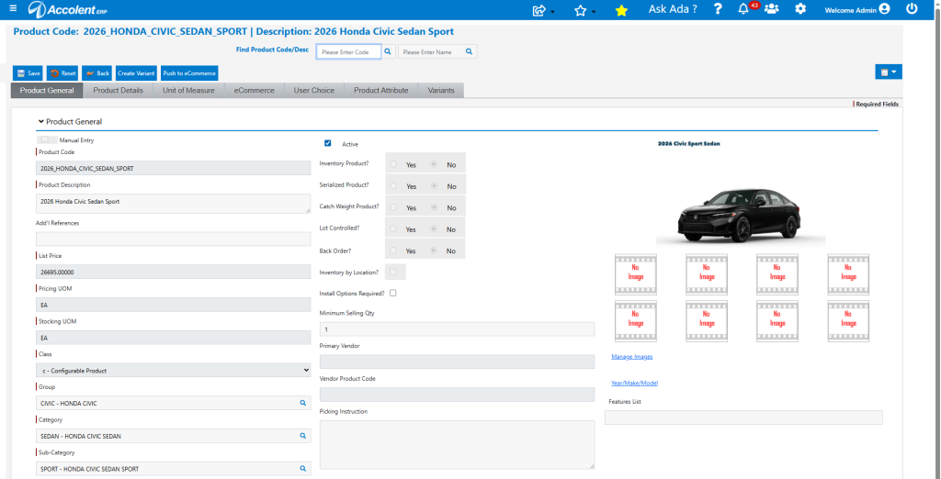Screen dimensions: 941x479
Task: Click Ask Ada ? assistant
Action: [673, 9]
